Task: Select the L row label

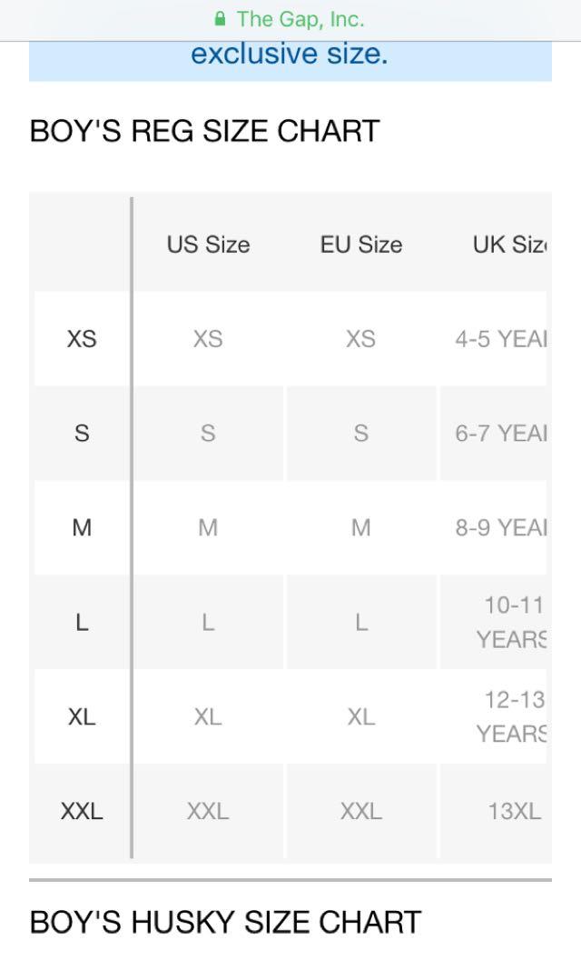Action: click(x=82, y=623)
